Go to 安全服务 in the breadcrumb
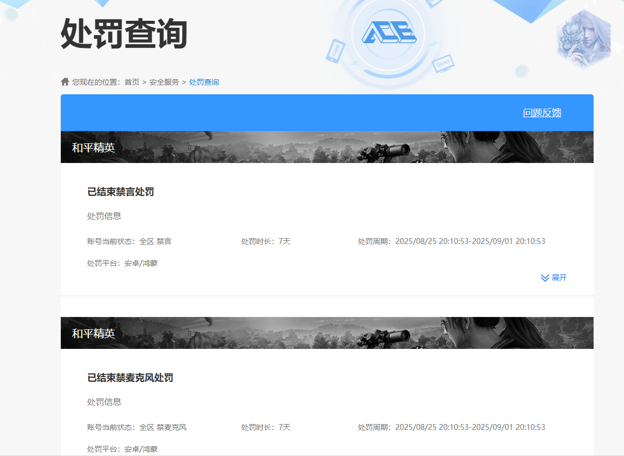Viewport: 624px width, 456px height. 164,82
